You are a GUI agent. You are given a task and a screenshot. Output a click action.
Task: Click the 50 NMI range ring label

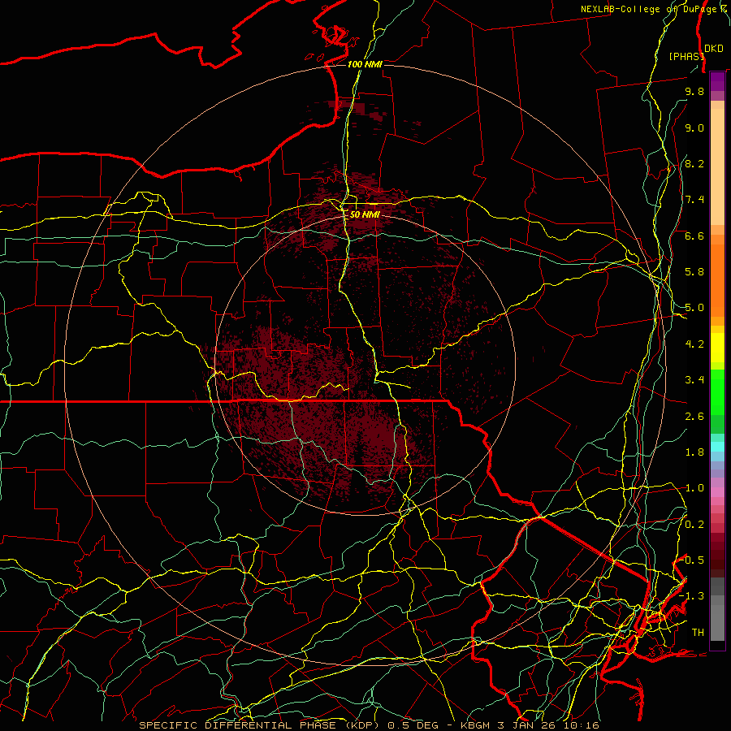[365, 214]
